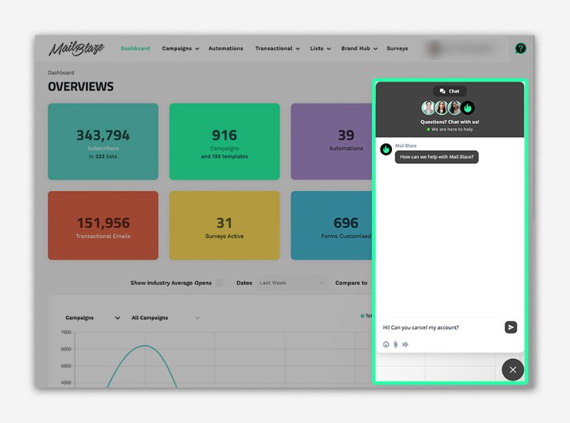Go to the Automations menu item
Viewport: 570px width, 423px height.
pyautogui.click(x=226, y=48)
